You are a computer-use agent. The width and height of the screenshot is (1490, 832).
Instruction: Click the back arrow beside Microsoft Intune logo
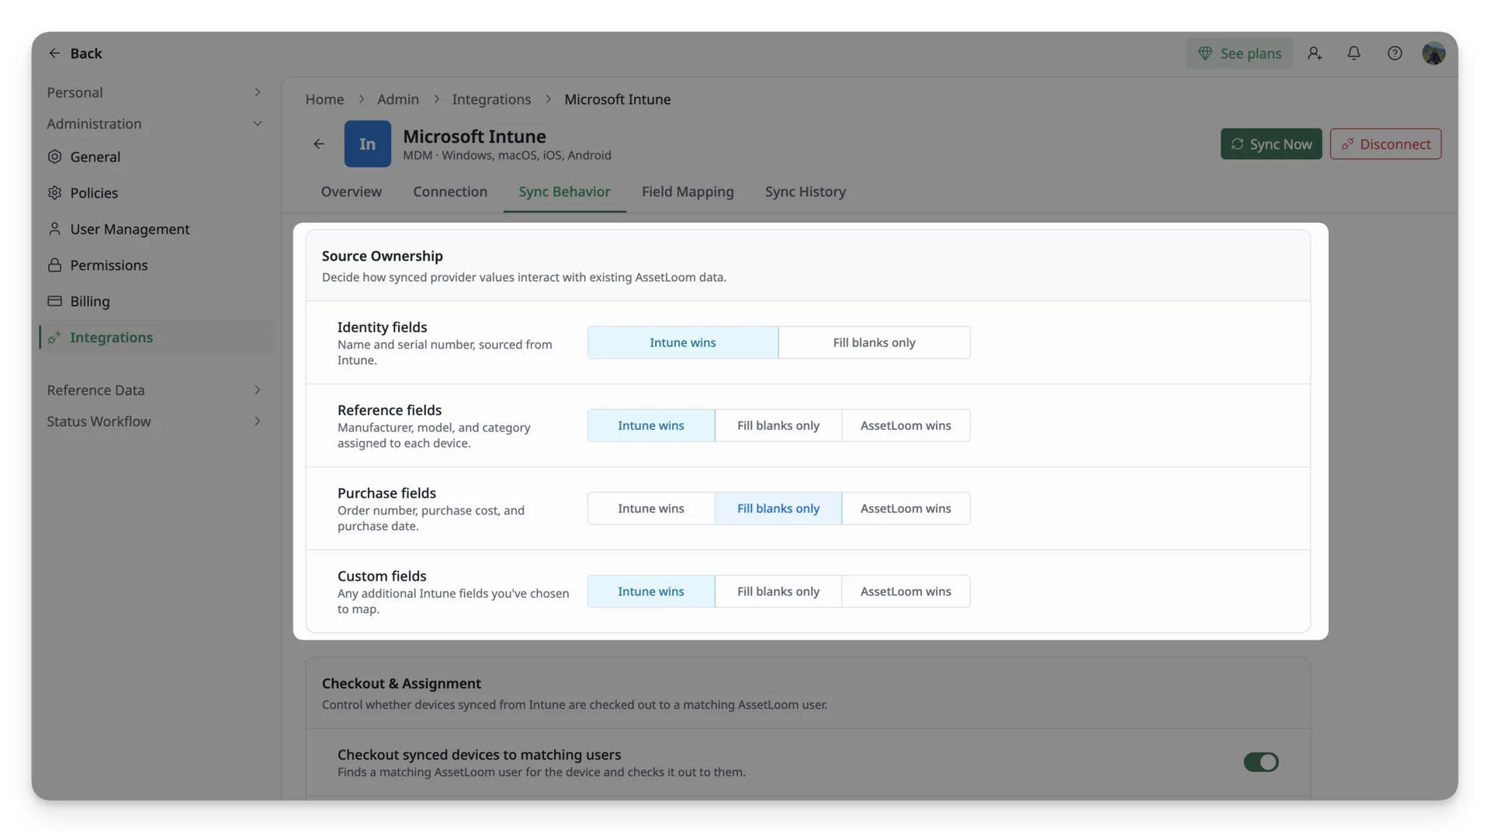point(319,144)
